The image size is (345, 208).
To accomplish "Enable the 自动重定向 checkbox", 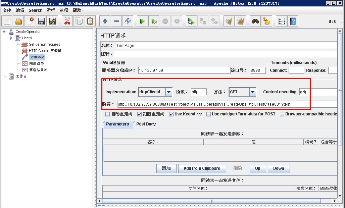I will point(108,114).
